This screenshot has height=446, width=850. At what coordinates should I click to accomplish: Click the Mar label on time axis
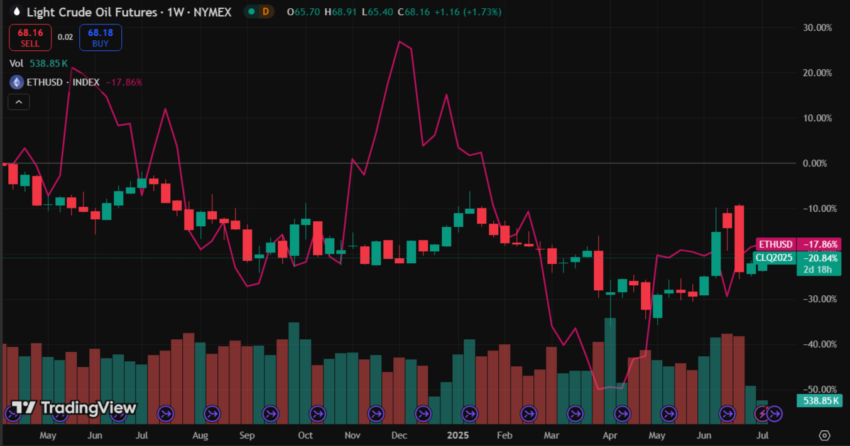coord(552,435)
